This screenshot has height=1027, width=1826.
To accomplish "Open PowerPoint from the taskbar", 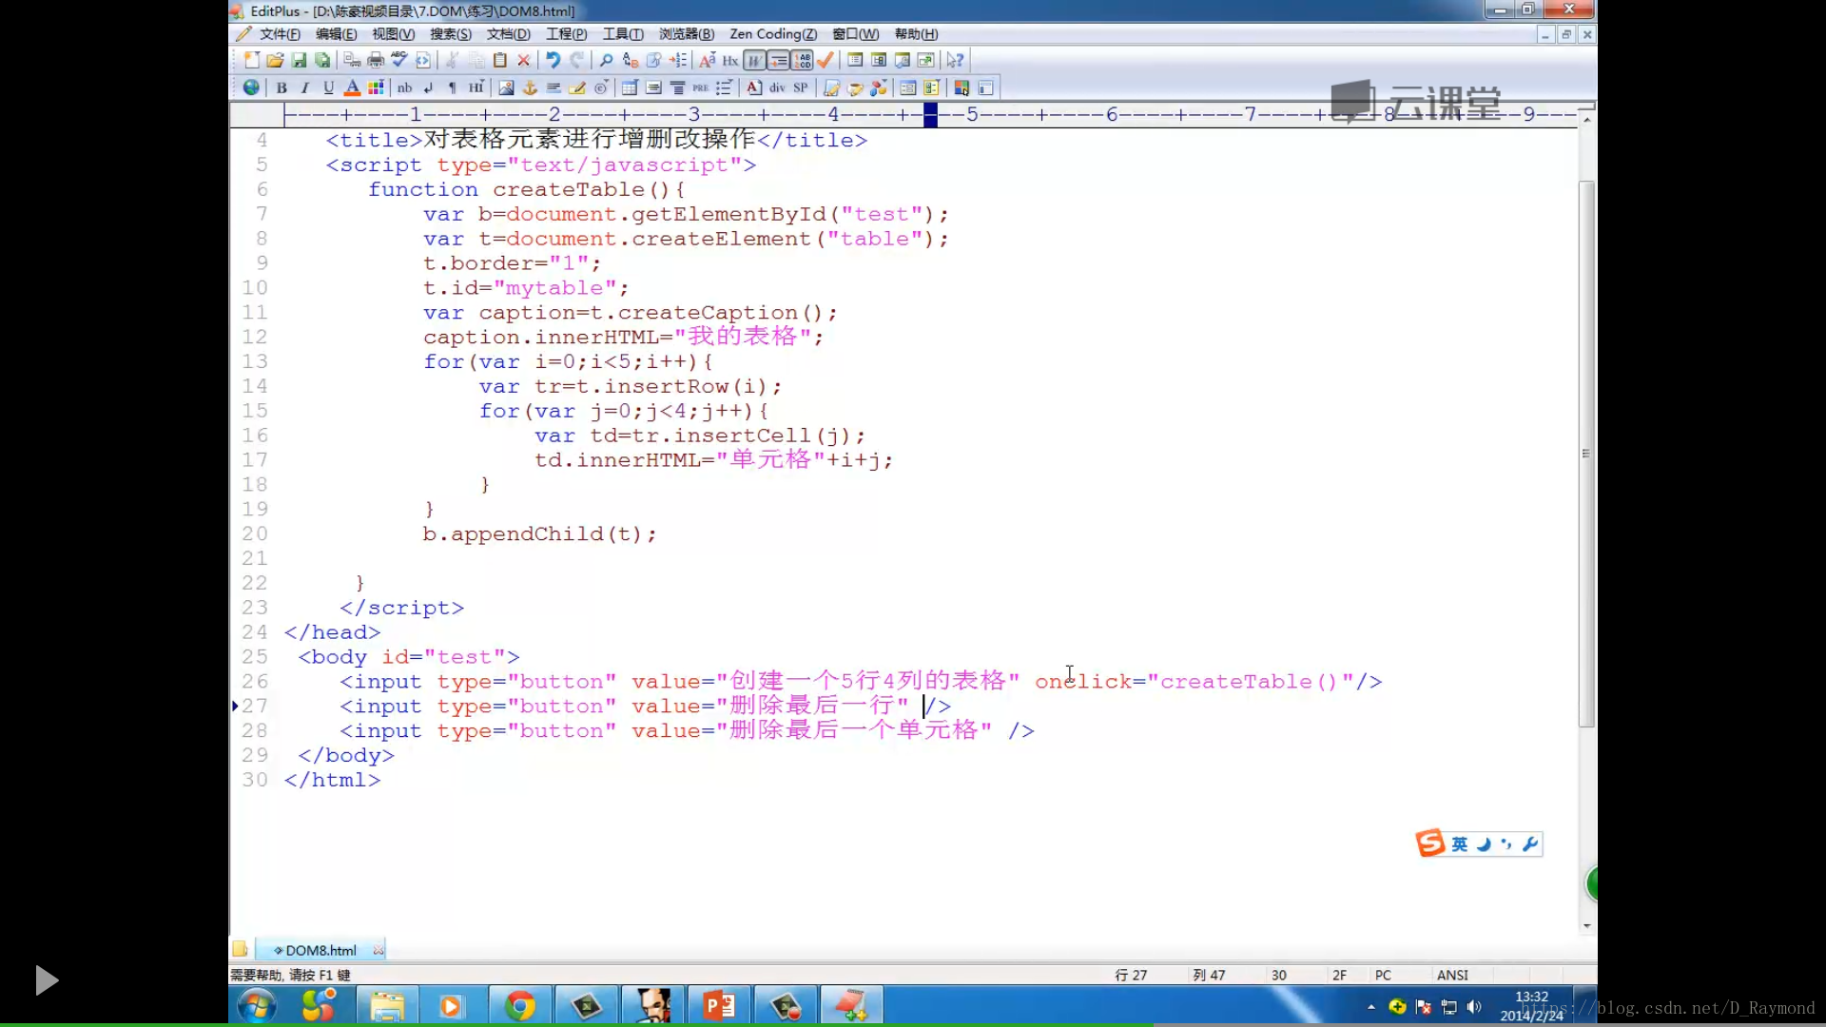I will click(x=719, y=1006).
